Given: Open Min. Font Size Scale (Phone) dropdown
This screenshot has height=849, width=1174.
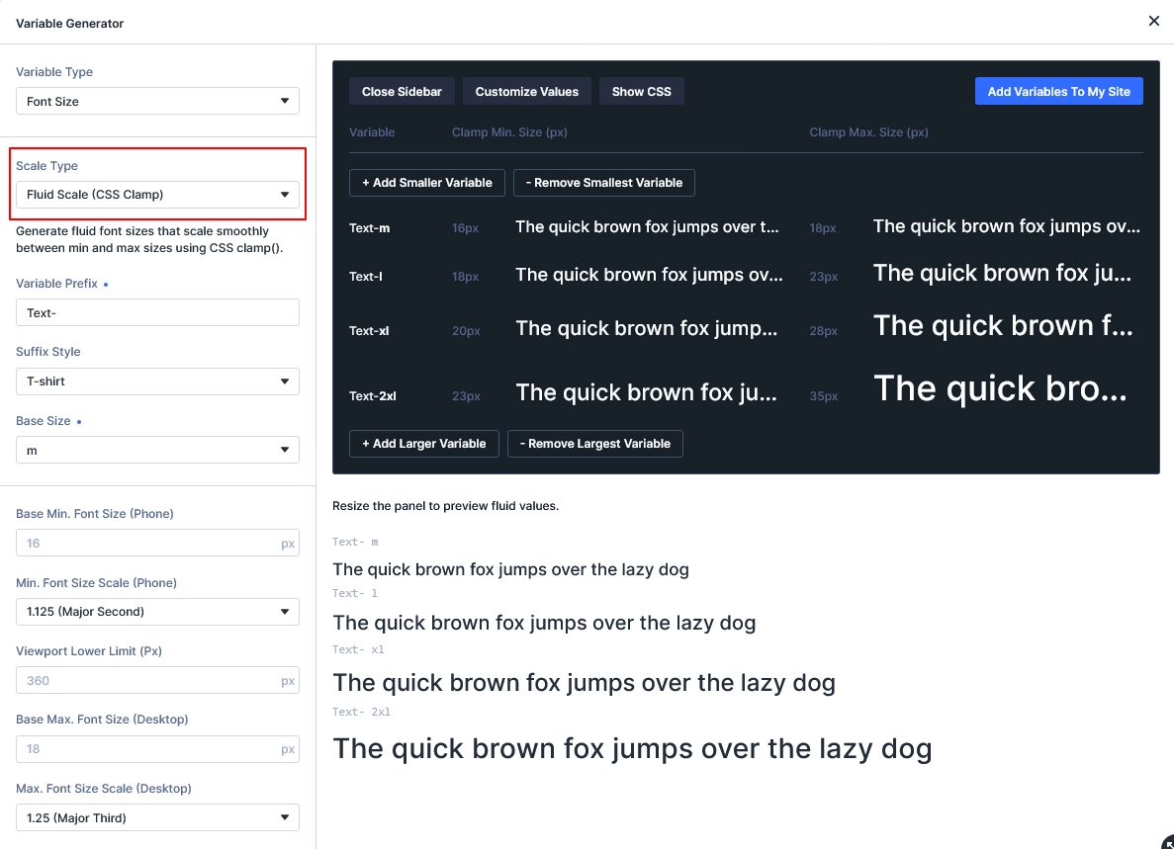Looking at the screenshot, I should coord(157,612).
